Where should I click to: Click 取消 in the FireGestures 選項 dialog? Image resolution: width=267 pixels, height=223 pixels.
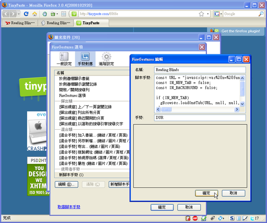pos(189,207)
